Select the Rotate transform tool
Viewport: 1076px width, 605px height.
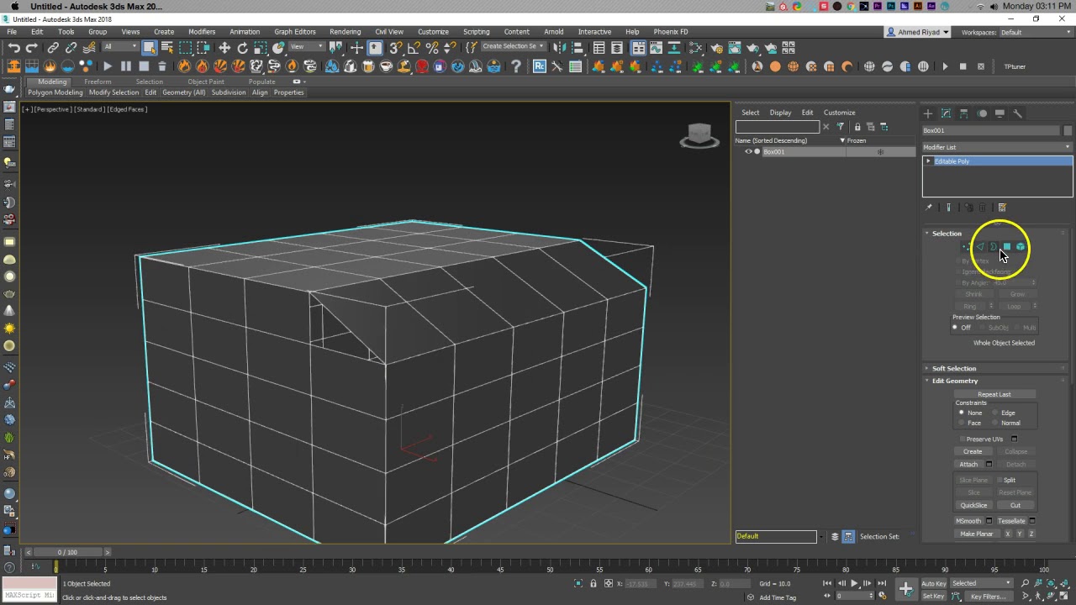(x=242, y=48)
